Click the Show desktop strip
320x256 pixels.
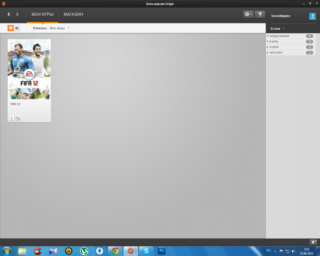coord(318,251)
